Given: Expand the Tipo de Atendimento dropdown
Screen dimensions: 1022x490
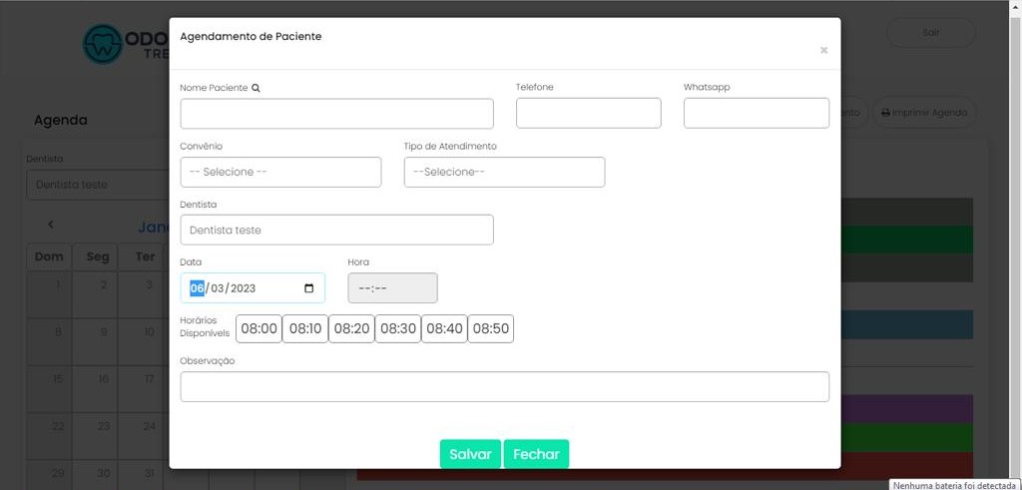Looking at the screenshot, I should coord(504,172).
